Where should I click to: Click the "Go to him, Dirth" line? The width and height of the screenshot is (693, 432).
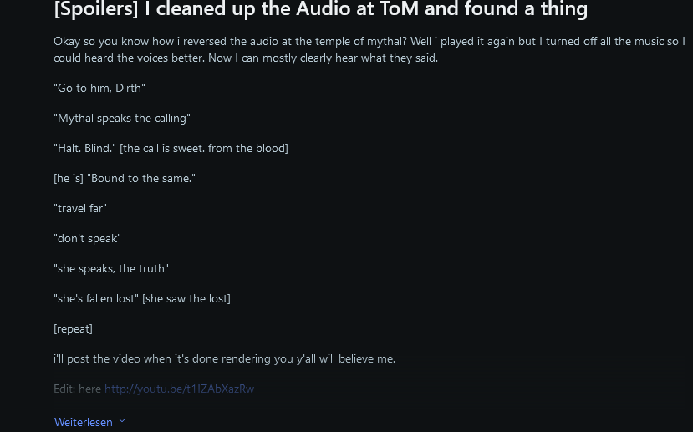[99, 88]
